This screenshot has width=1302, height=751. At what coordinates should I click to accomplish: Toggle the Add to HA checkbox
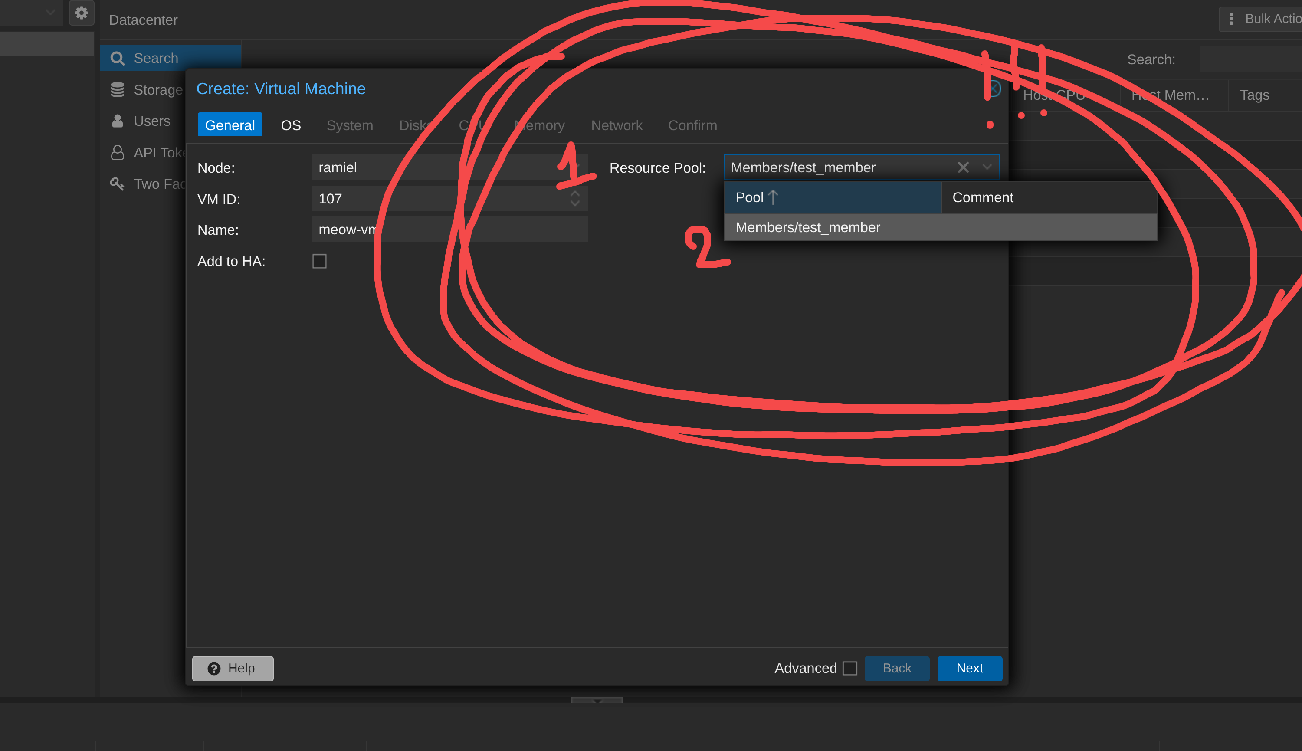click(319, 261)
